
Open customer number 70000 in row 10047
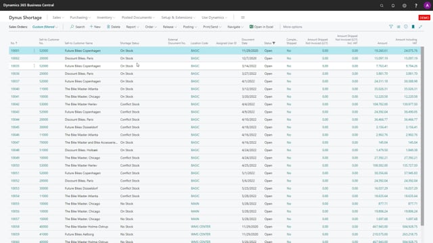[x=43, y=142]
